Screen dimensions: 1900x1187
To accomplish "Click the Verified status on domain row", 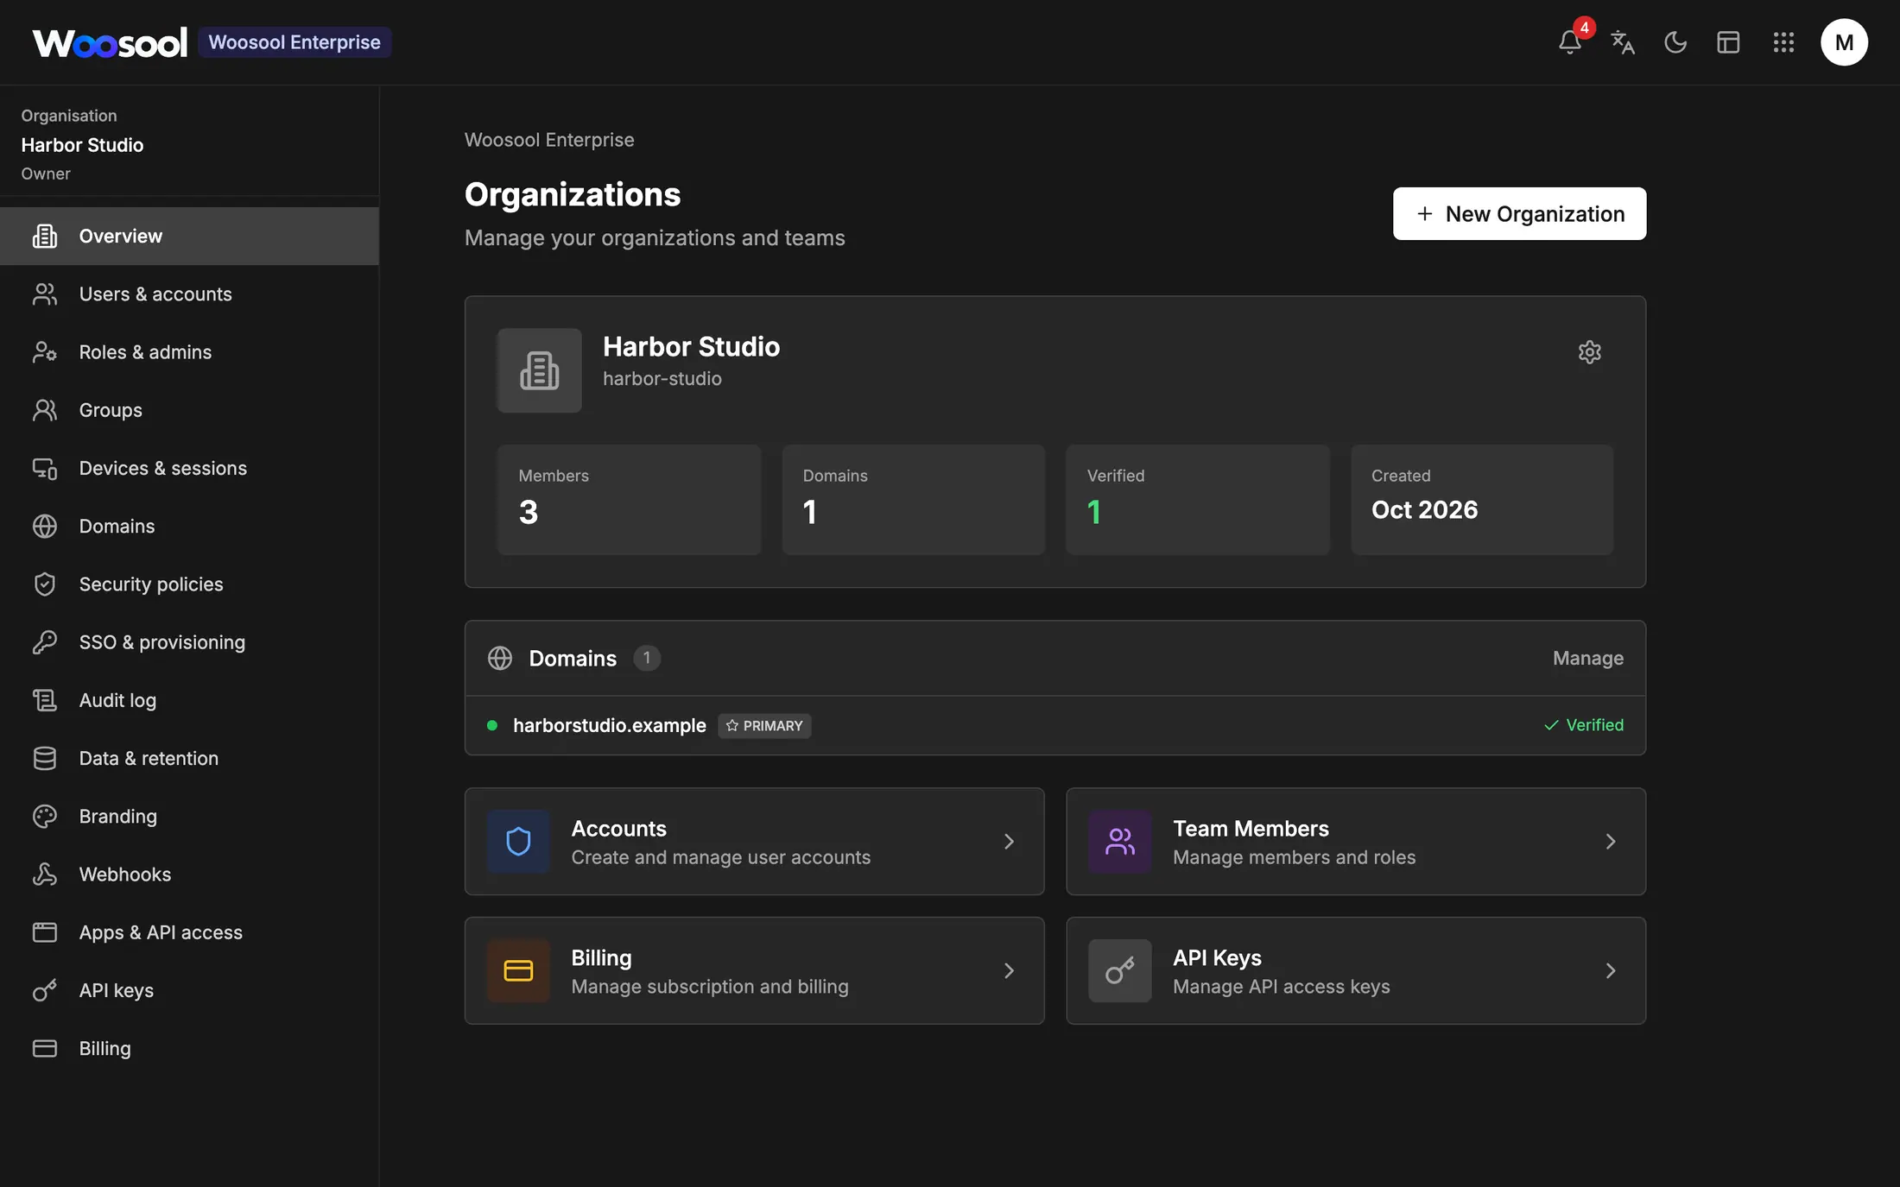I will (x=1583, y=725).
